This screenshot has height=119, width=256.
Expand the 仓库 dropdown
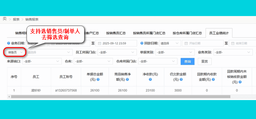tap(93, 61)
